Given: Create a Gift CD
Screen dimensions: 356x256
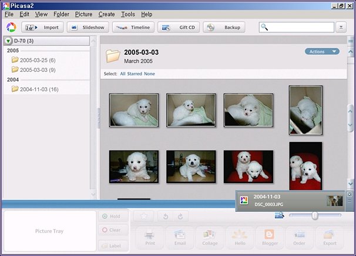Looking at the screenshot, I should (x=179, y=28).
